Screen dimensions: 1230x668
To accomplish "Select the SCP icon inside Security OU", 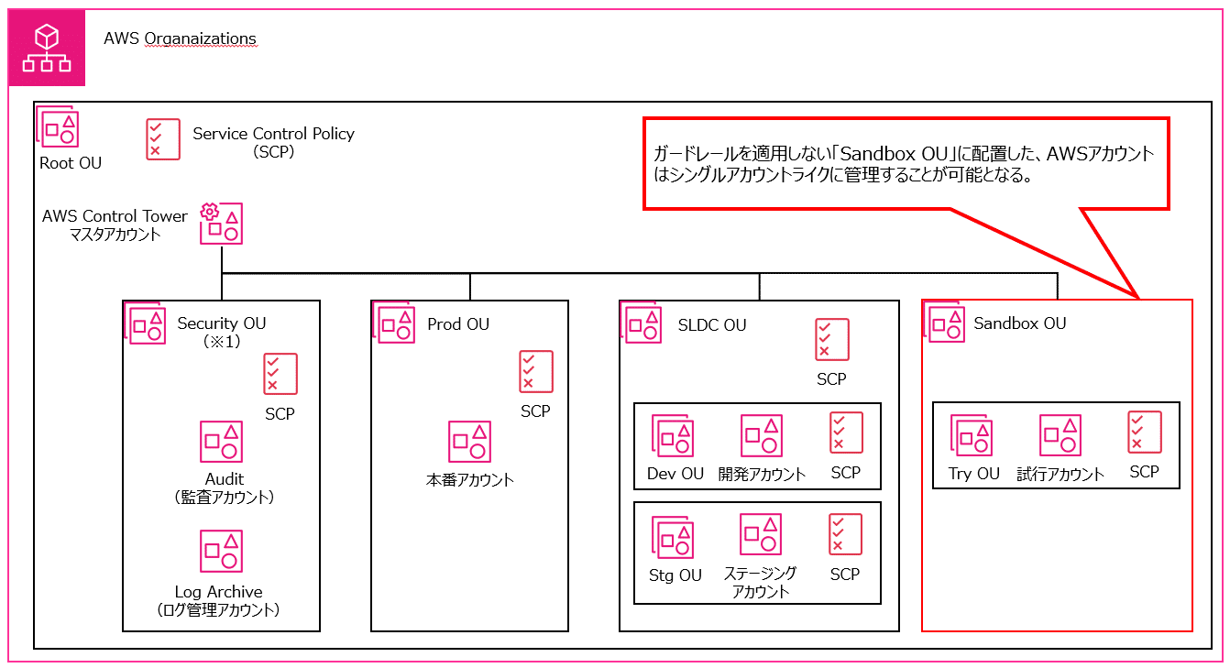I will tap(280, 374).
